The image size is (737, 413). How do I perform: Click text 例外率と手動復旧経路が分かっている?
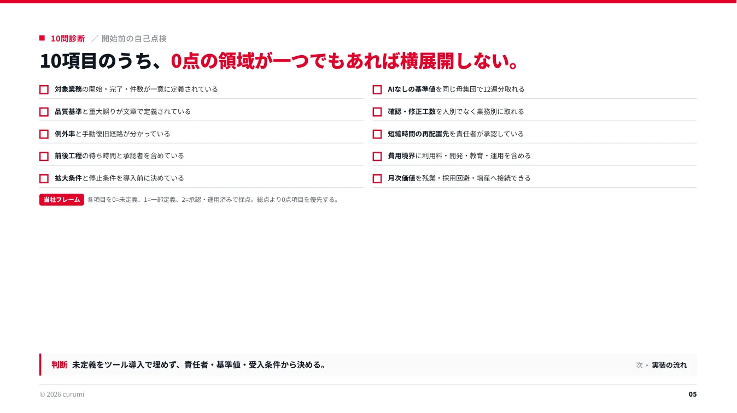pyautogui.click(x=113, y=134)
